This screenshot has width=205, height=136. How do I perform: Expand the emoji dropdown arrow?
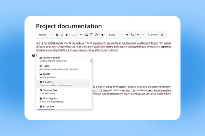[x=99, y=35]
